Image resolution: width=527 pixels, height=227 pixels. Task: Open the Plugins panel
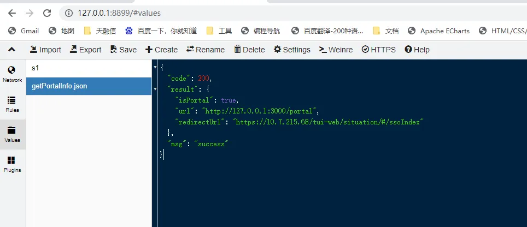pyautogui.click(x=12, y=164)
